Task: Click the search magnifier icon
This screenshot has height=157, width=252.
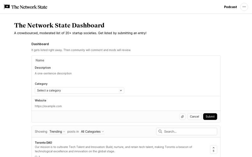Action: coord(160,131)
